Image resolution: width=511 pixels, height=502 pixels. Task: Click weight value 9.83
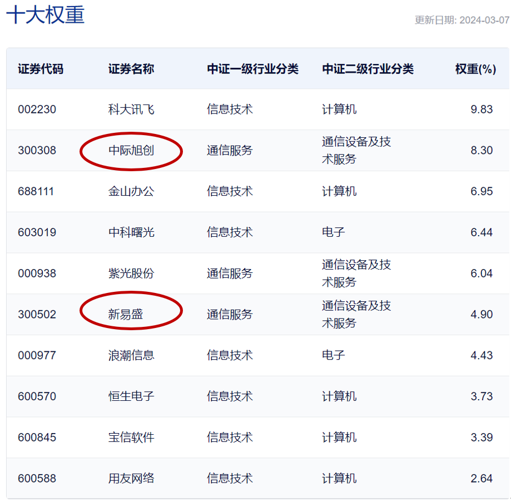(482, 110)
